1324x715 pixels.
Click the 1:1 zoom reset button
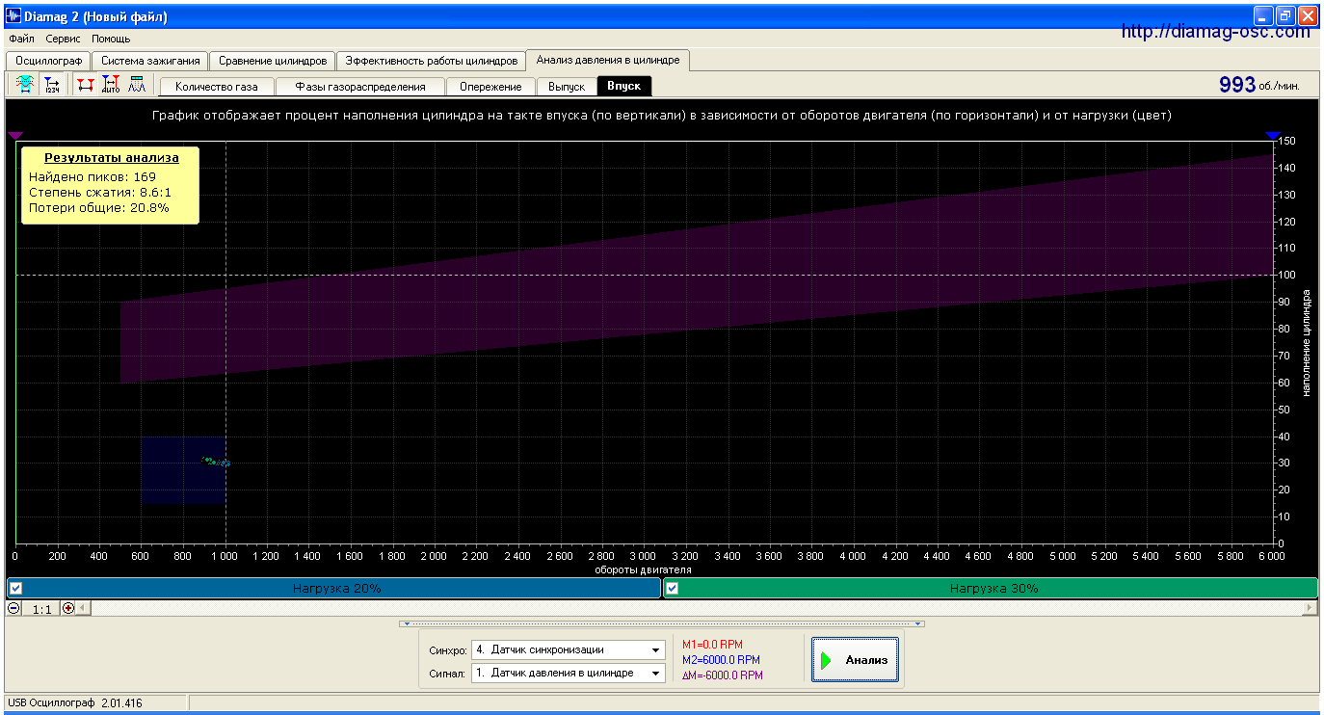click(41, 608)
